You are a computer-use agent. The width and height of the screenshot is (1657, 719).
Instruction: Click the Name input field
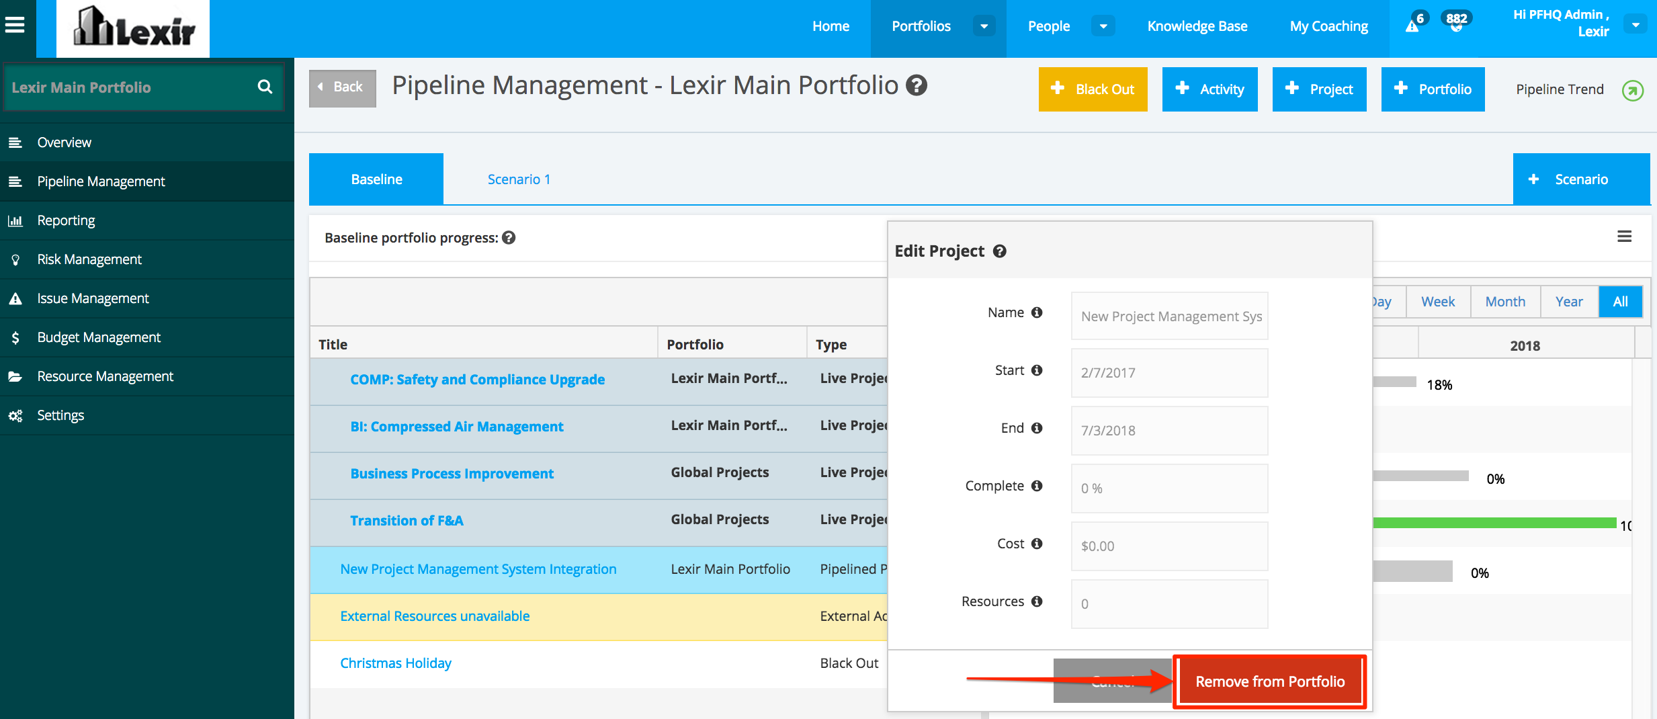pos(1169,316)
